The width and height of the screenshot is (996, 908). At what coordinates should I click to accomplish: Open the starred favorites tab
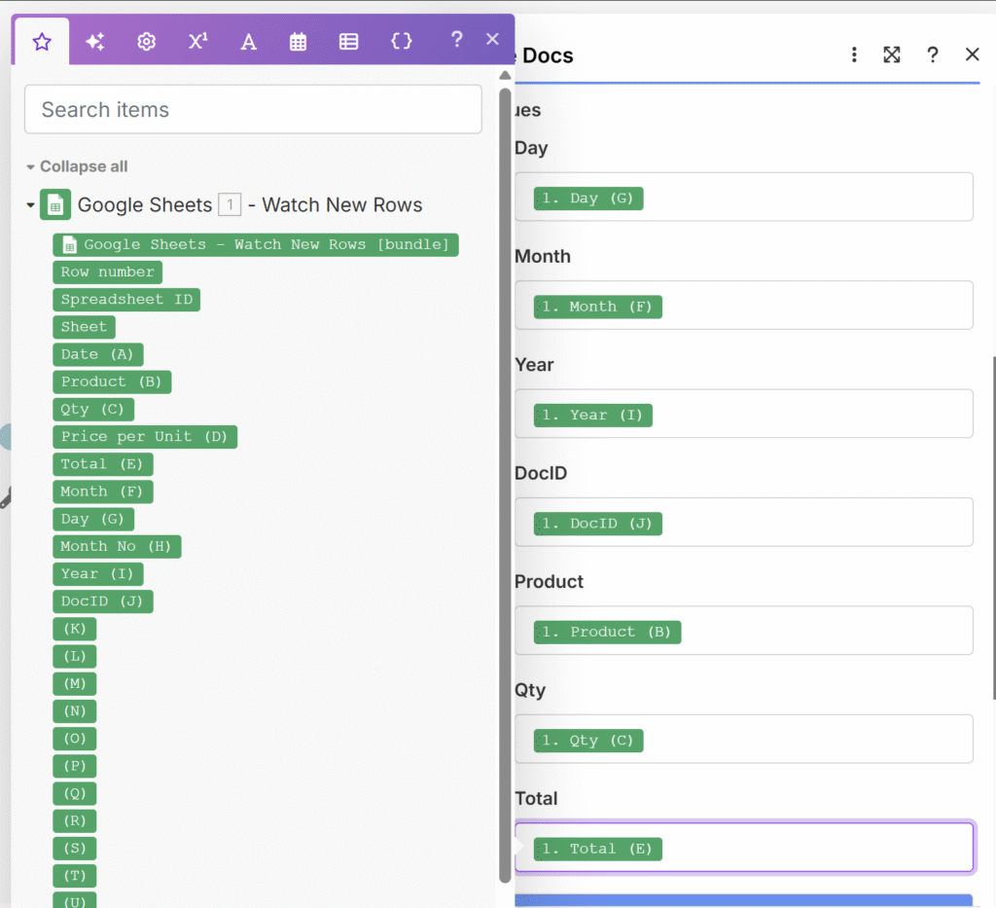(x=41, y=42)
